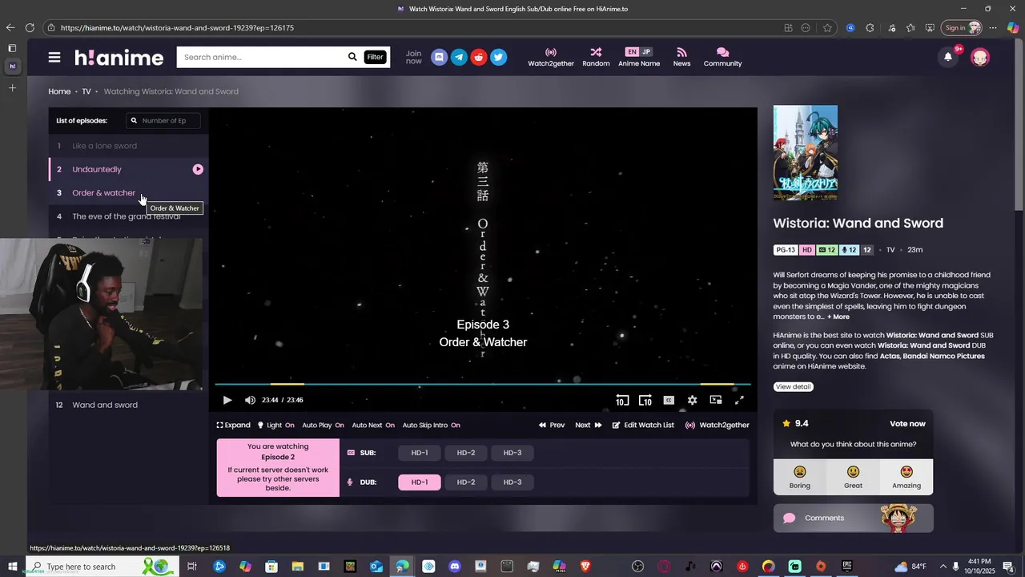Open Watch2gether in top navigation
This screenshot has width=1025, height=577.
tap(551, 57)
